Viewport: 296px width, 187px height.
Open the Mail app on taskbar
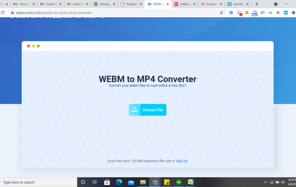(x=131, y=182)
